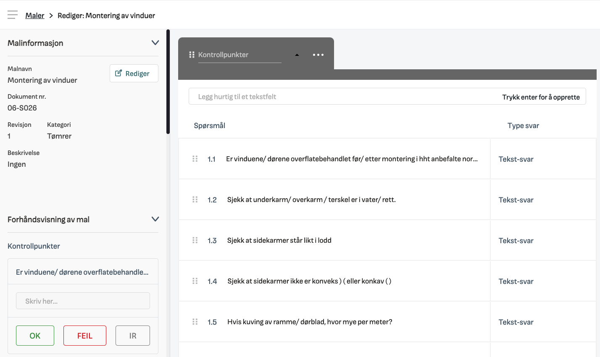Go to Maler in the breadcrumb

(35, 16)
